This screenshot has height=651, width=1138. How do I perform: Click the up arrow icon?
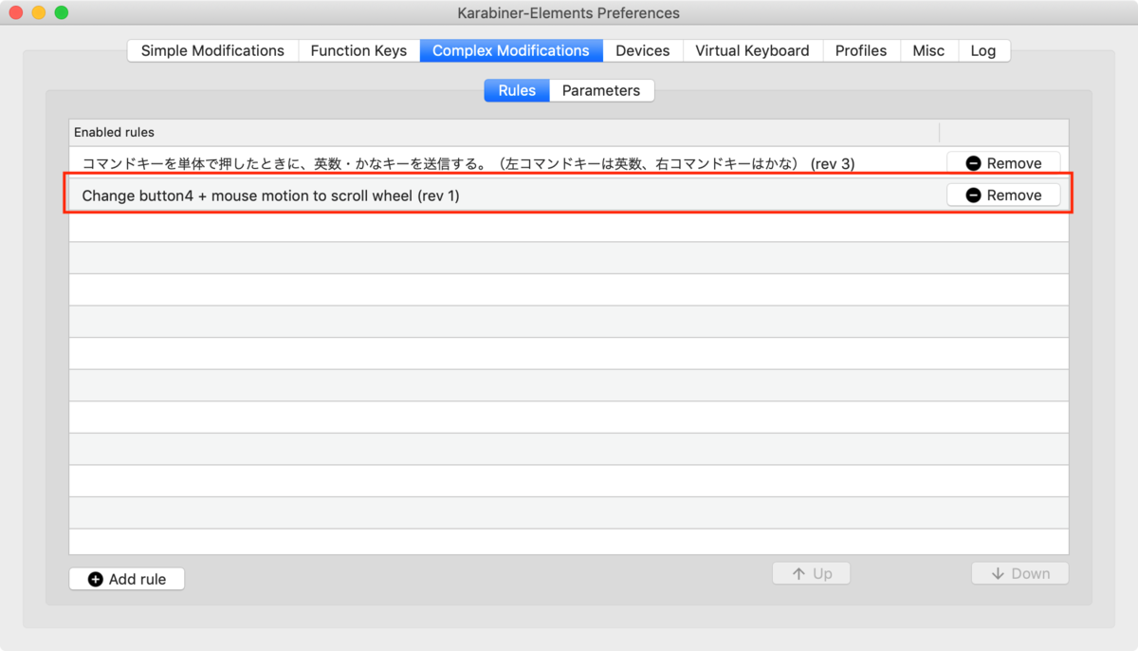click(x=798, y=573)
